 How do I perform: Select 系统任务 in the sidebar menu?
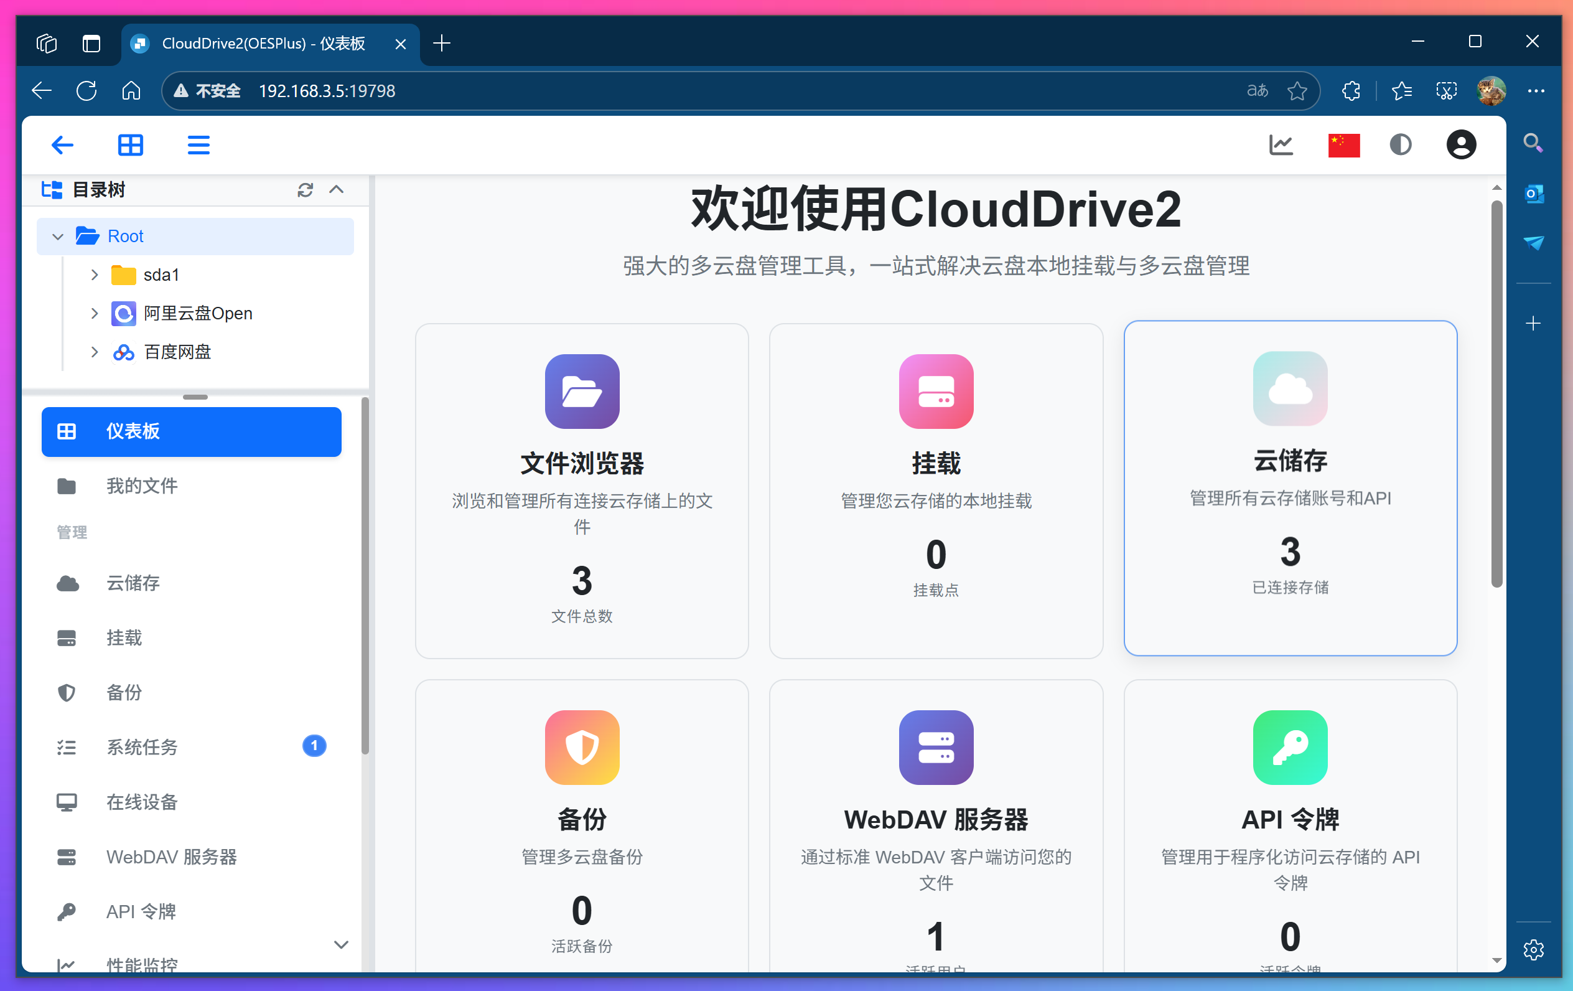click(x=141, y=747)
